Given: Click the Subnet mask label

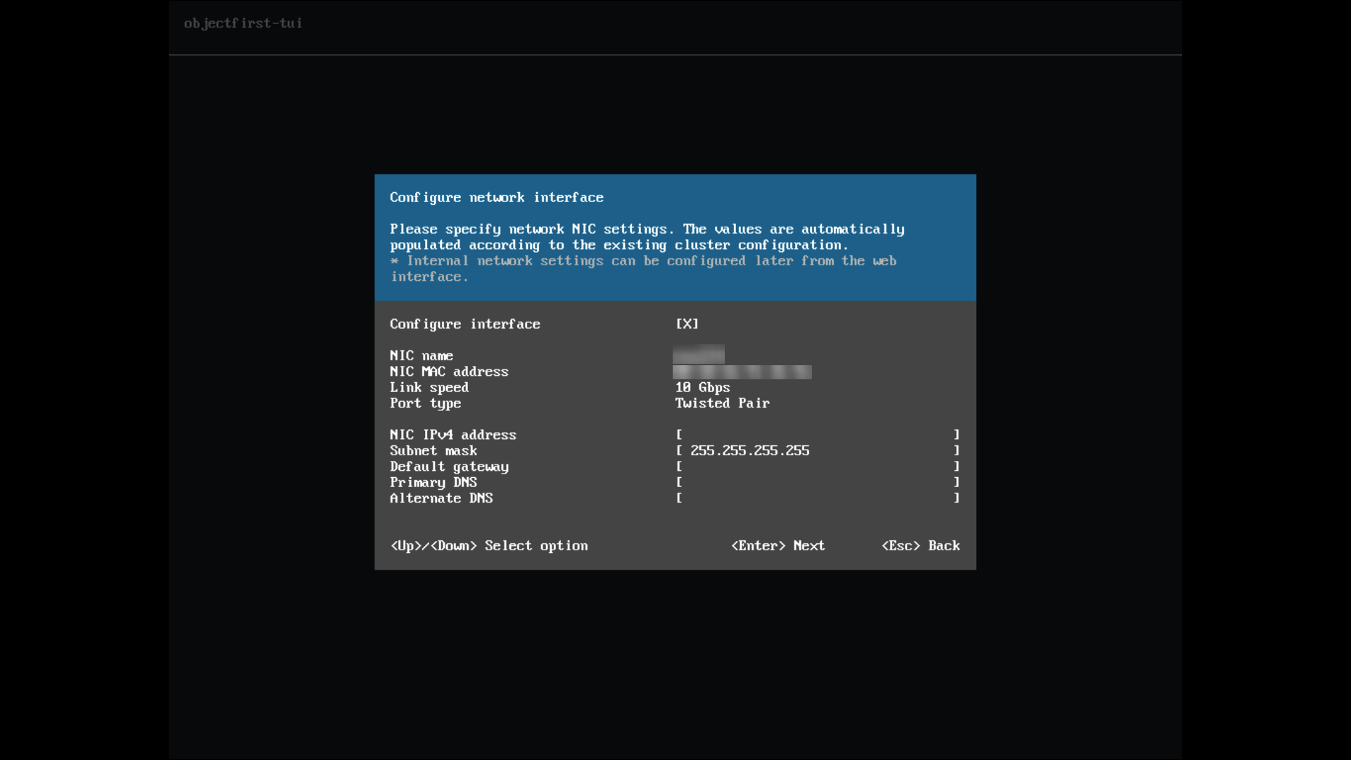Looking at the screenshot, I should [x=433, y=451].
